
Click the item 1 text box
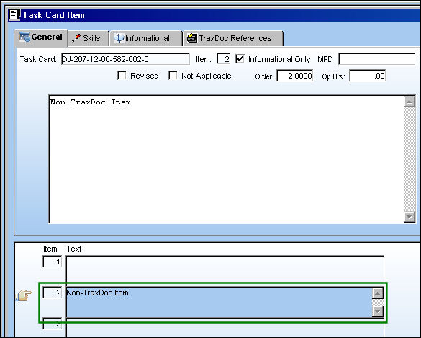coord(225,271)
